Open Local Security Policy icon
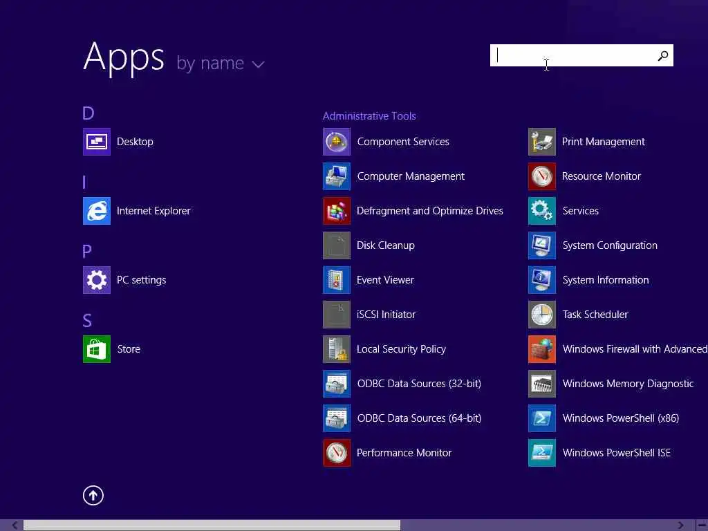 click(337, 349)
